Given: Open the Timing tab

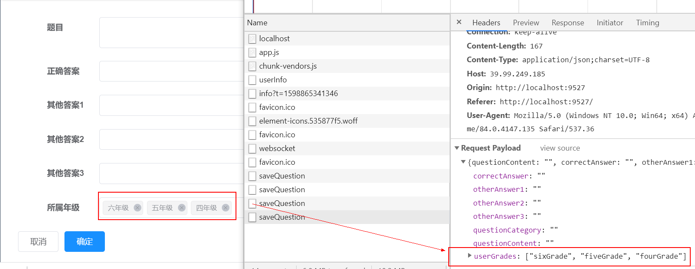Looking at the screenshot, I should [648, 23].
